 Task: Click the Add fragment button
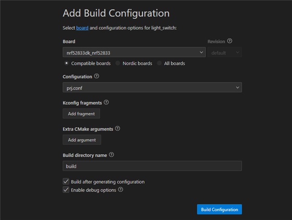tap(81, 114)
